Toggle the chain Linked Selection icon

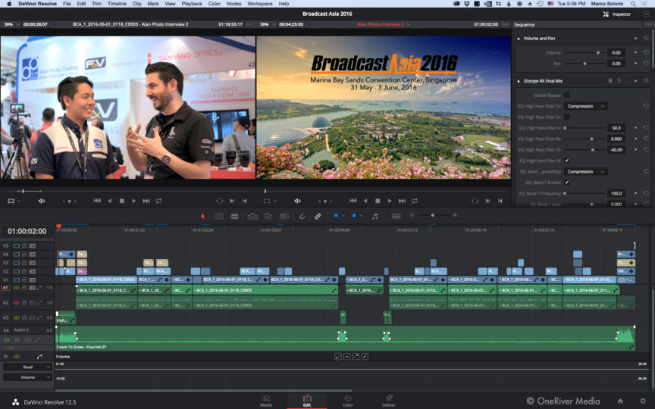tap(318, 216)
